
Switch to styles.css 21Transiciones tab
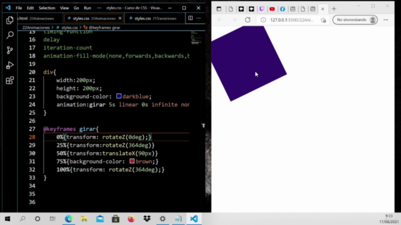[155, 18]
